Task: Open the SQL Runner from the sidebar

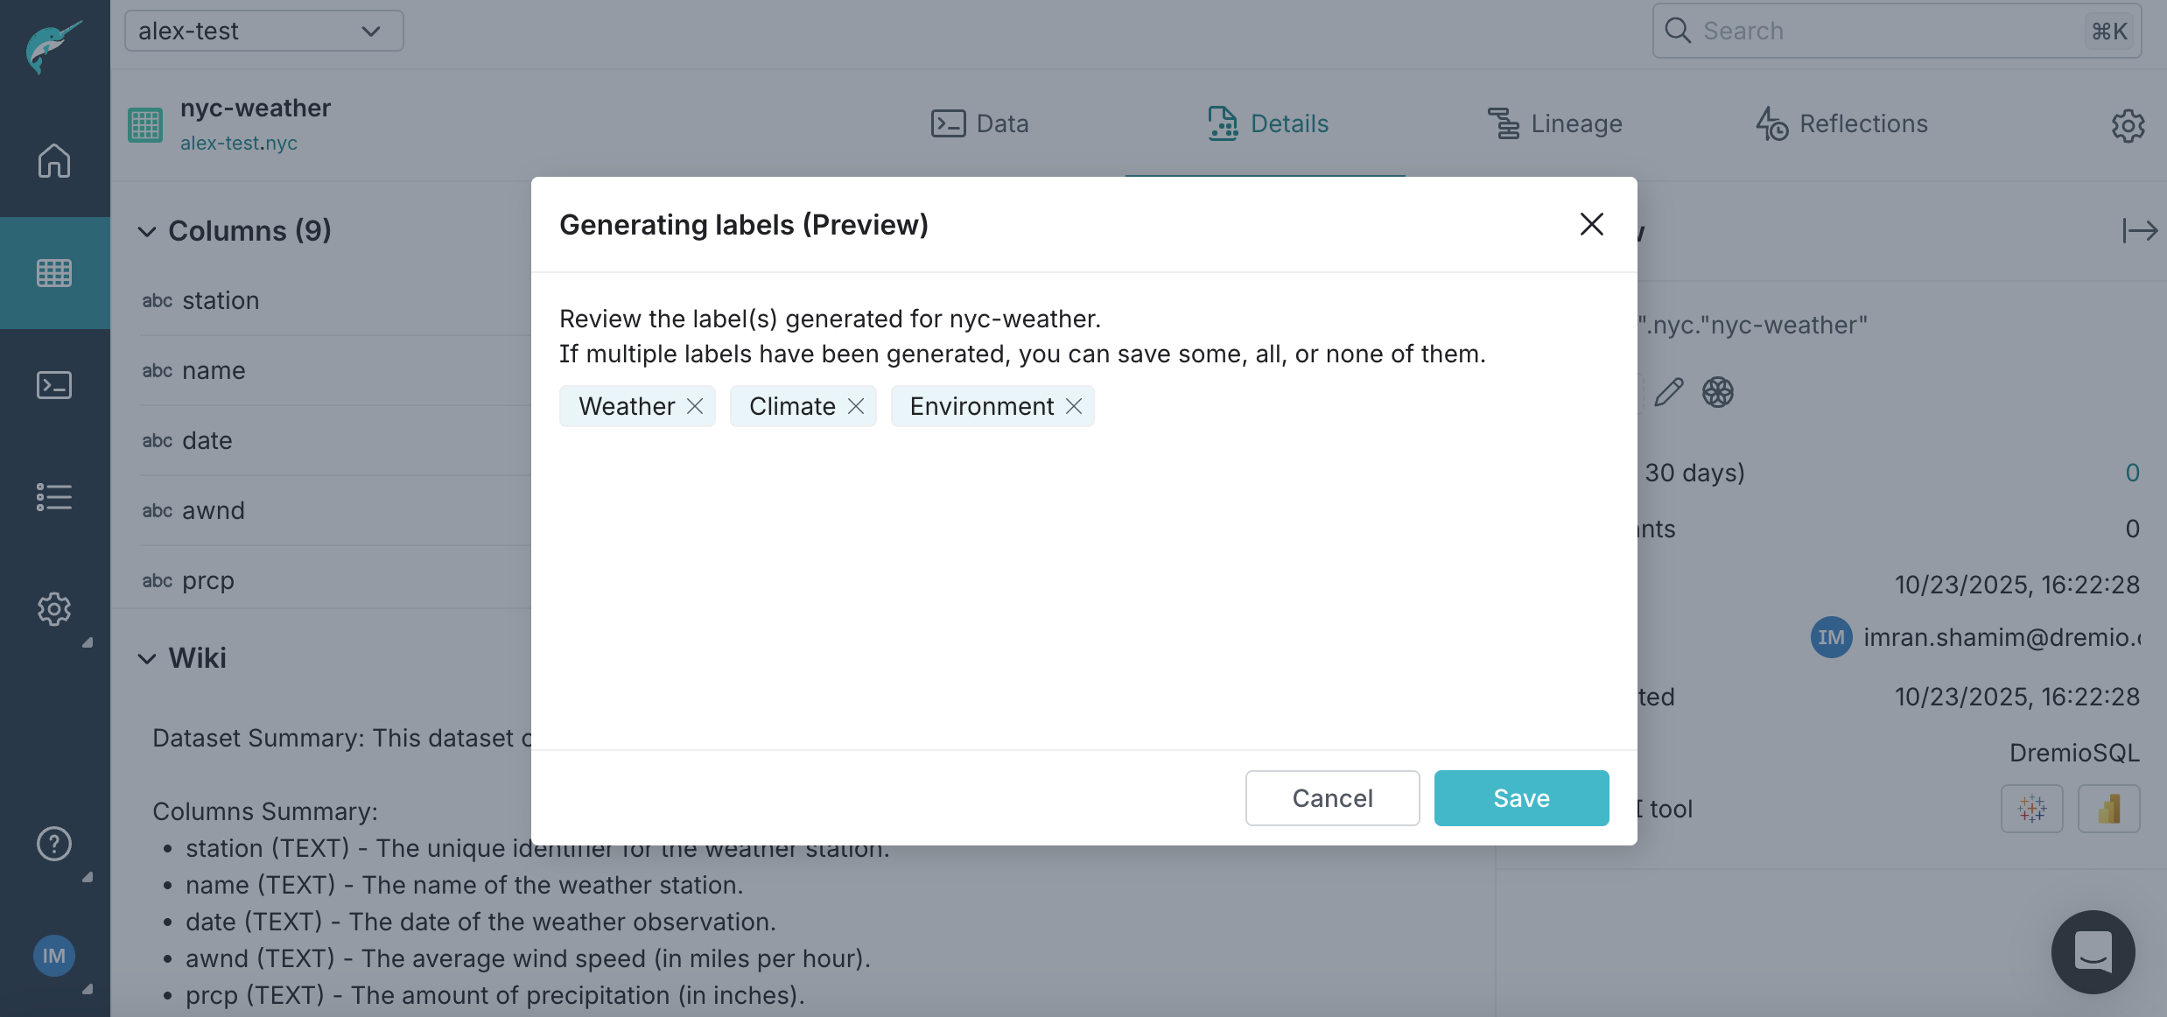Action: coord(54,384)
